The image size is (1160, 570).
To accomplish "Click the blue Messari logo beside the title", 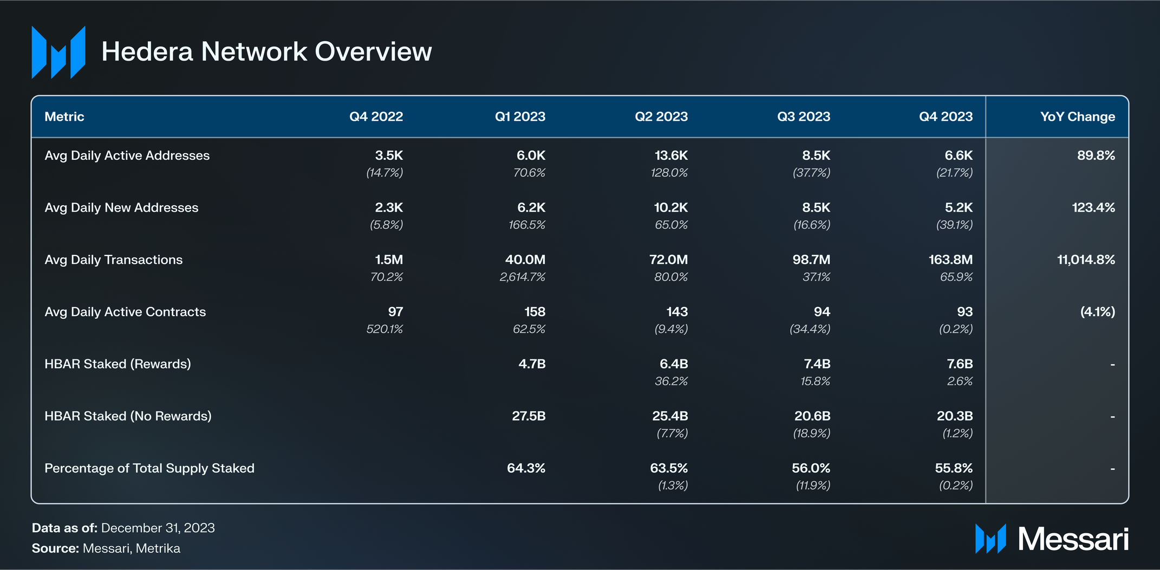I will [58, 52].
